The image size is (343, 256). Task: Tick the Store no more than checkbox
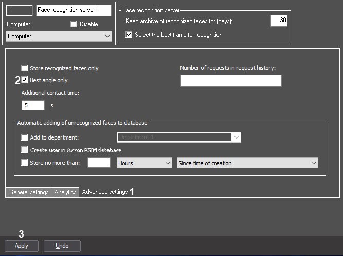25,163
